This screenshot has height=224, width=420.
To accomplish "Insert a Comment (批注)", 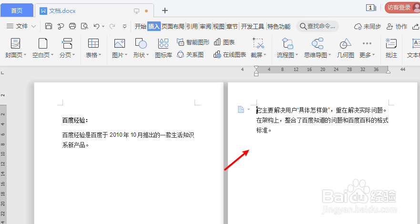I will (391, 48).
